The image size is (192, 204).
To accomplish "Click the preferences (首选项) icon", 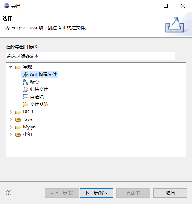I will click(26, 97).
